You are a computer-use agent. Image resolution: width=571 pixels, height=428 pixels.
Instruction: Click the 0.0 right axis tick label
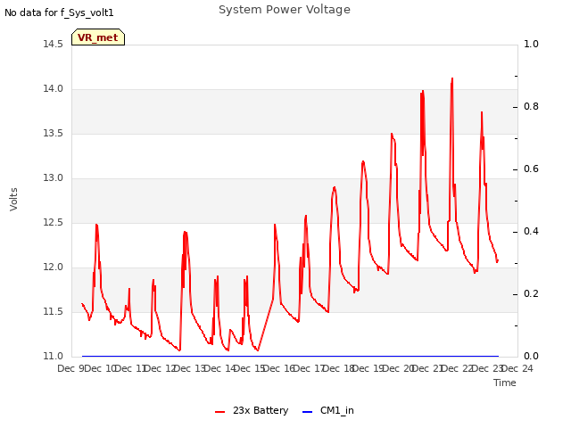[x=531, y=357]
